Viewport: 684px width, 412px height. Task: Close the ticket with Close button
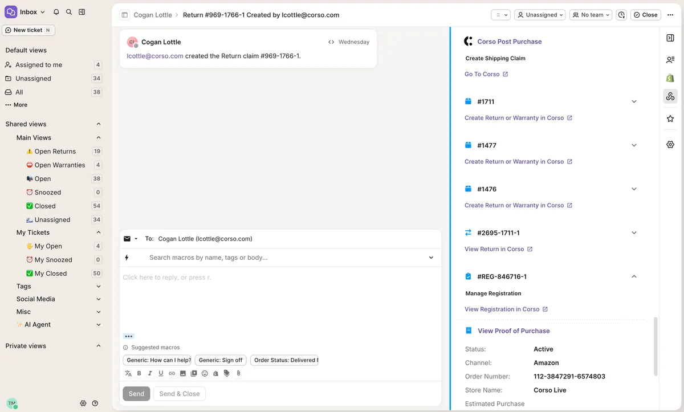(x=645, y=15)
